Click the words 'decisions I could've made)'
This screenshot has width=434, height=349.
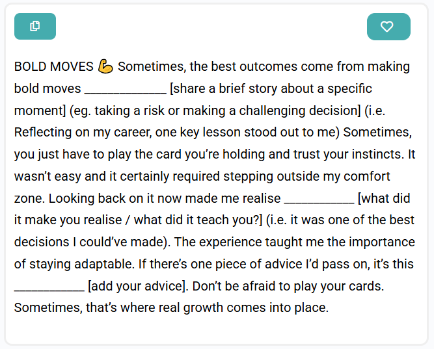(x=90, y=242)
